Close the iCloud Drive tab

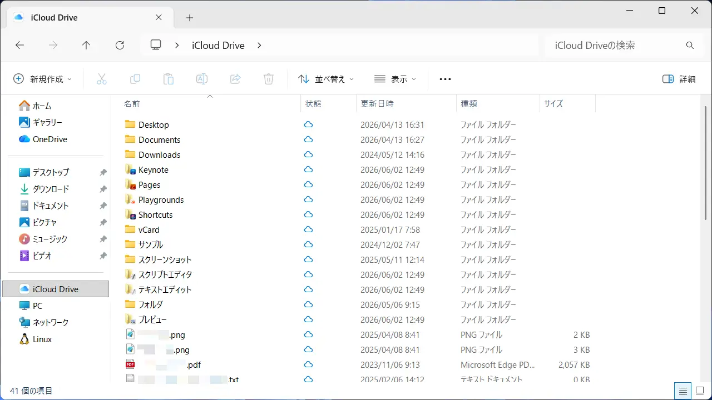point(159,17)
